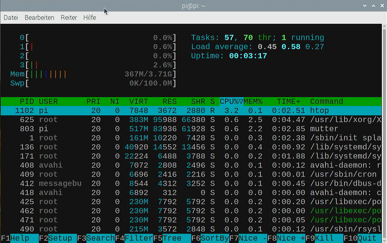Screen dimensions: 387x243
Task: Open the Bearbeiten menu
Action: tap(40, 17)
